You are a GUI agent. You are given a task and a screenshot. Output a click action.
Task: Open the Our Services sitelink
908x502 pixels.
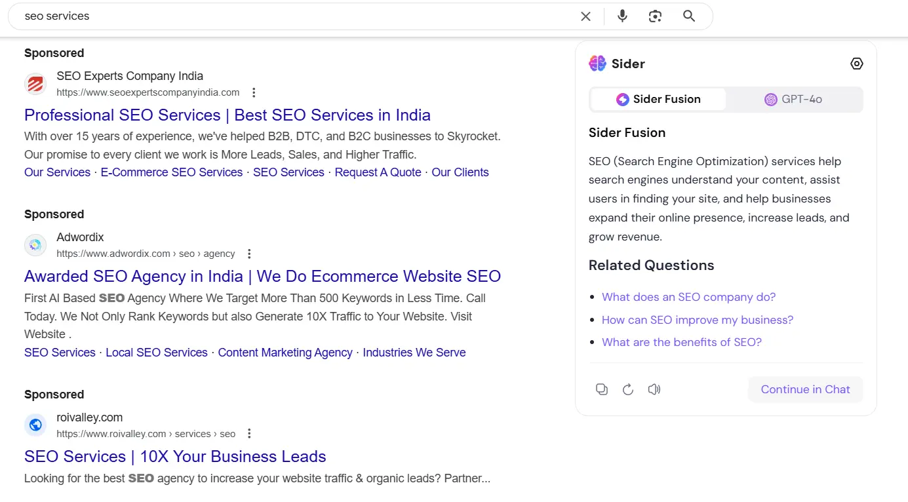pyautogui.click(x=57, y=172)
